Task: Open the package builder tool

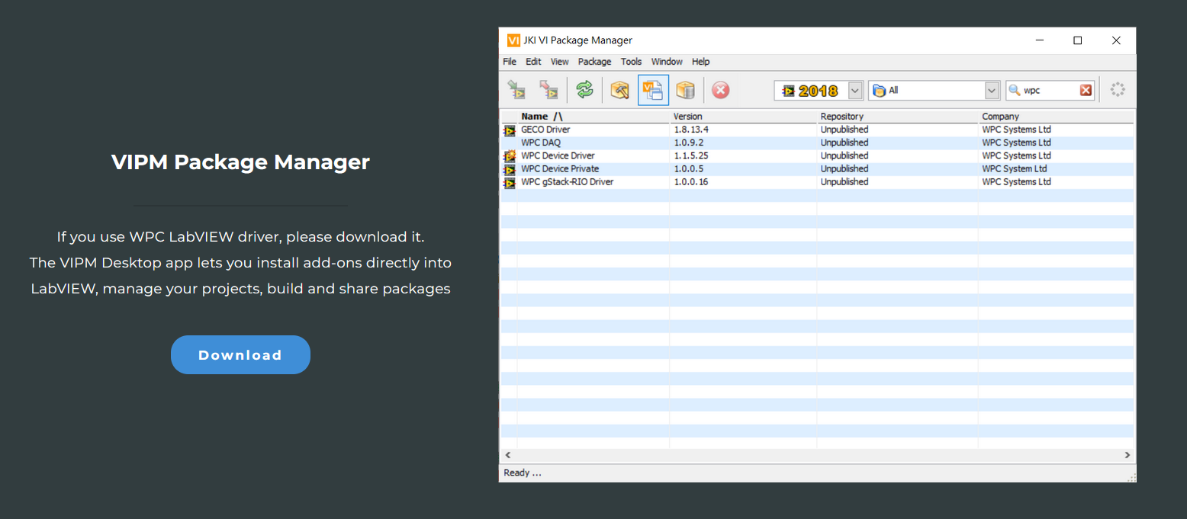Action: pos(619,89)
